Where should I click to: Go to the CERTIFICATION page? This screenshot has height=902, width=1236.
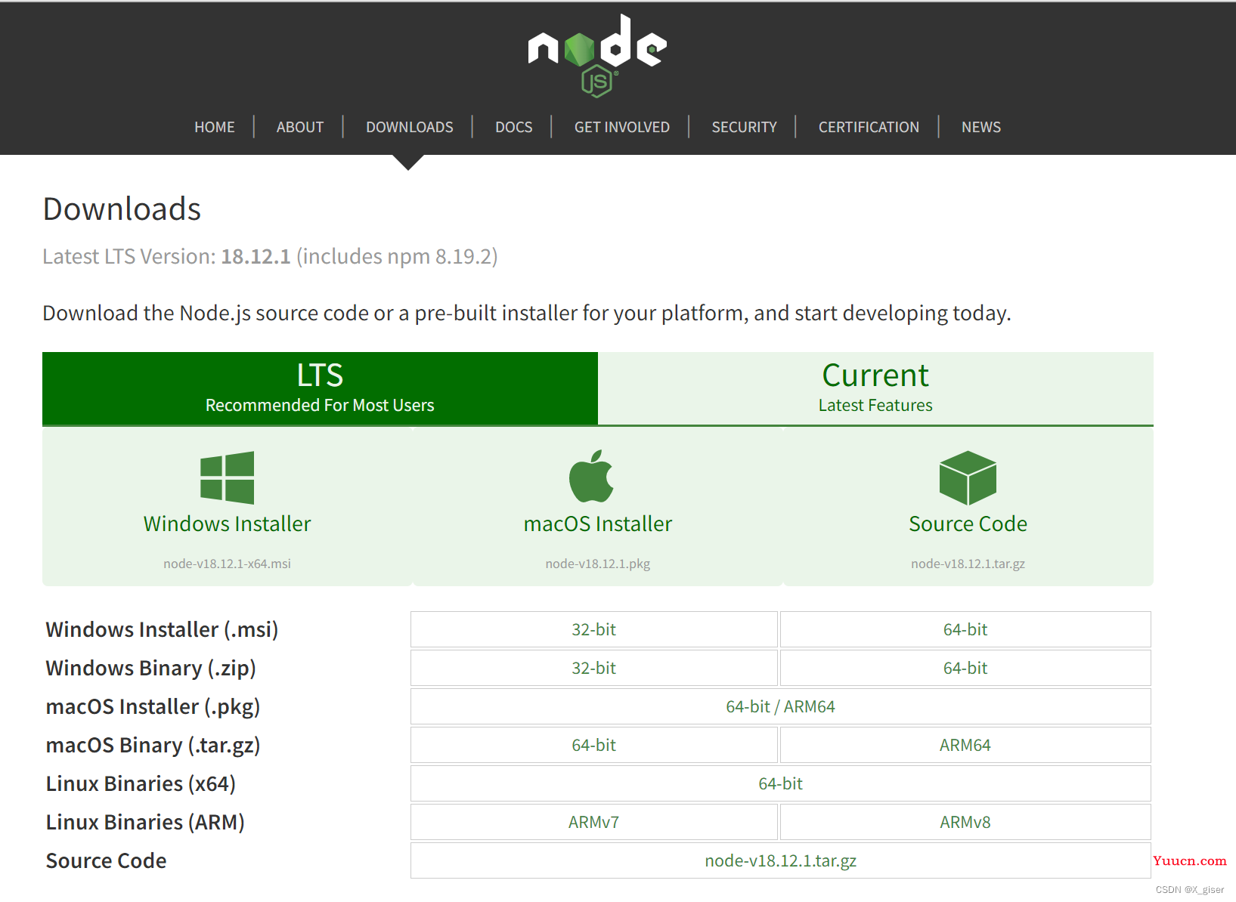click(x=869, y=127)
